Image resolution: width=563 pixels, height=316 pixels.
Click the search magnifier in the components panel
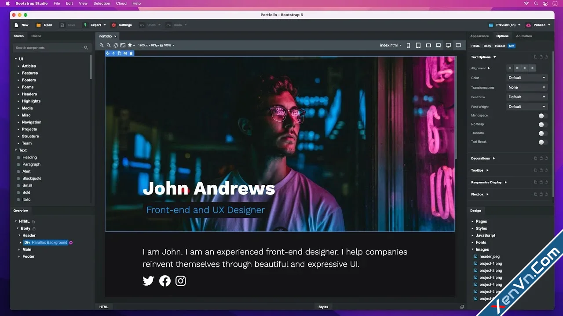click(x=86, y=48)
